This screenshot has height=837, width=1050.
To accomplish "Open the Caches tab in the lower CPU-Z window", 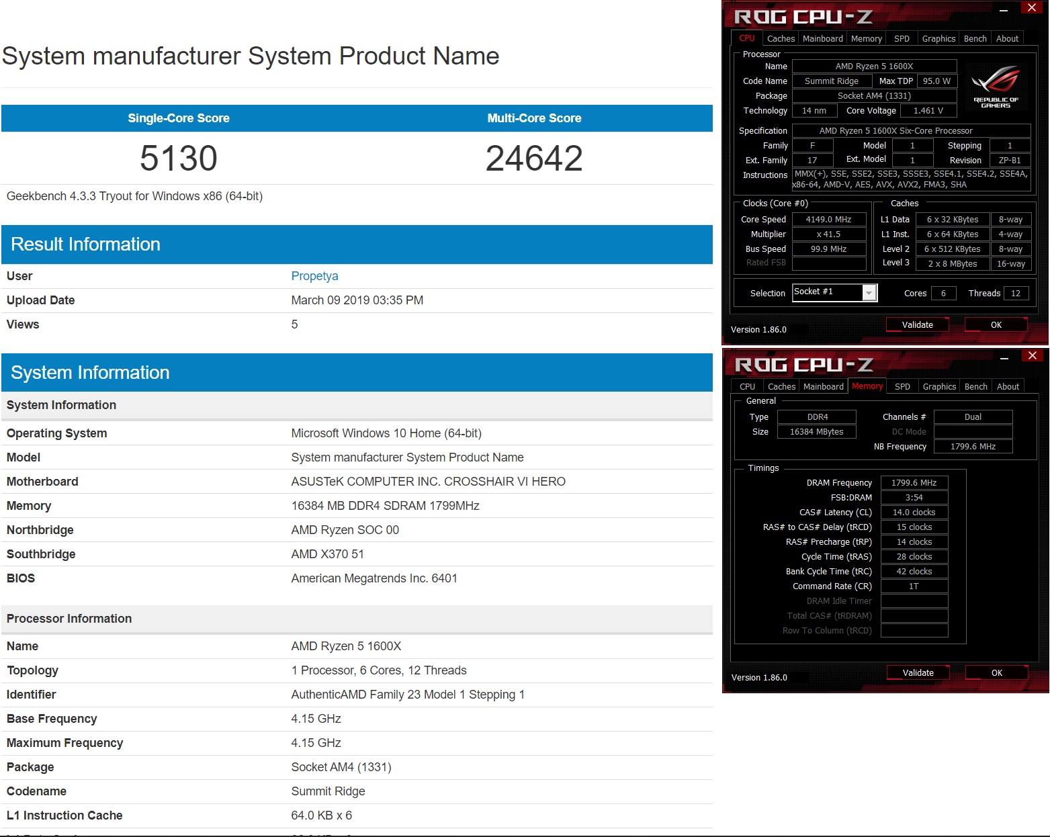I will (x=781, y=386).
